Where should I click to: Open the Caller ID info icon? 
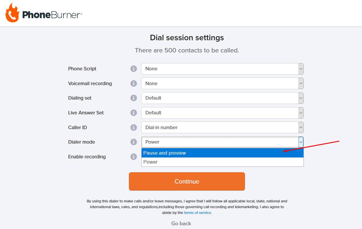[x=134, y=127]
